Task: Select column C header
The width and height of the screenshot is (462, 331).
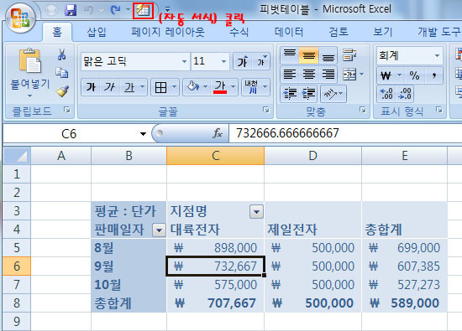Action: pos(215,156)
